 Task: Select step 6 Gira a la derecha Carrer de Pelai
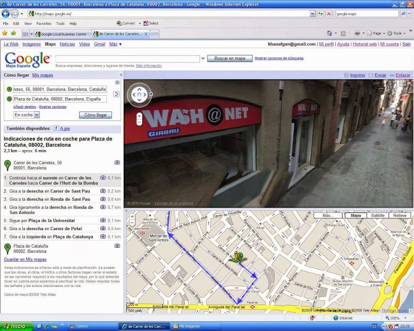coord(62,229)
